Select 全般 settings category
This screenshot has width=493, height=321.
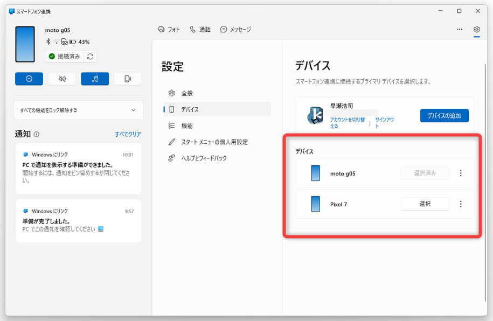click(217, 93)
